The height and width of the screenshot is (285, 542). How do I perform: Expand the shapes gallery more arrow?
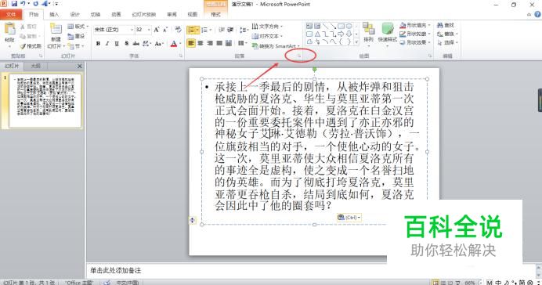pos(356,42)
